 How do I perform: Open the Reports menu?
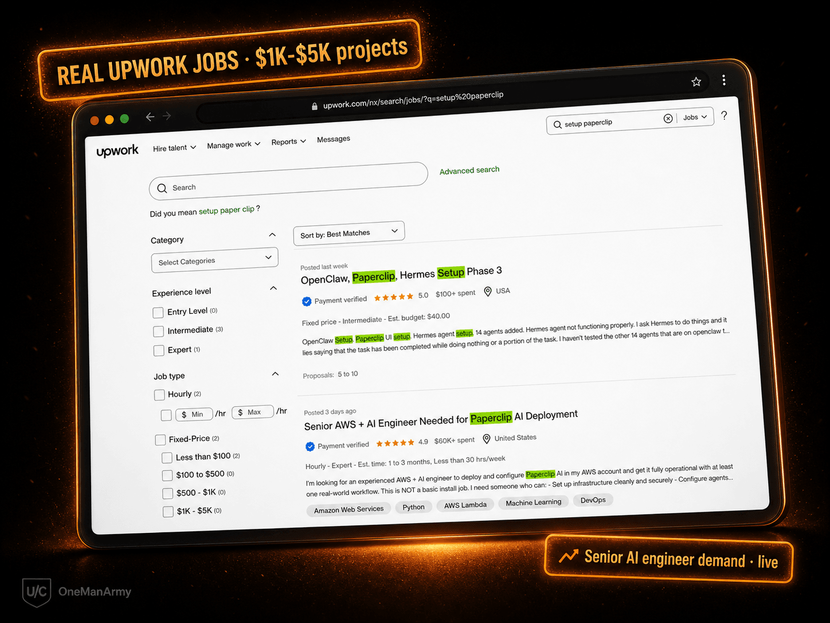click(x=289, y=142)
